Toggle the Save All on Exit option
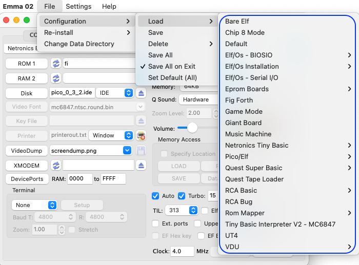The height and width of the screenshot is (265, 359). [176, 66]
